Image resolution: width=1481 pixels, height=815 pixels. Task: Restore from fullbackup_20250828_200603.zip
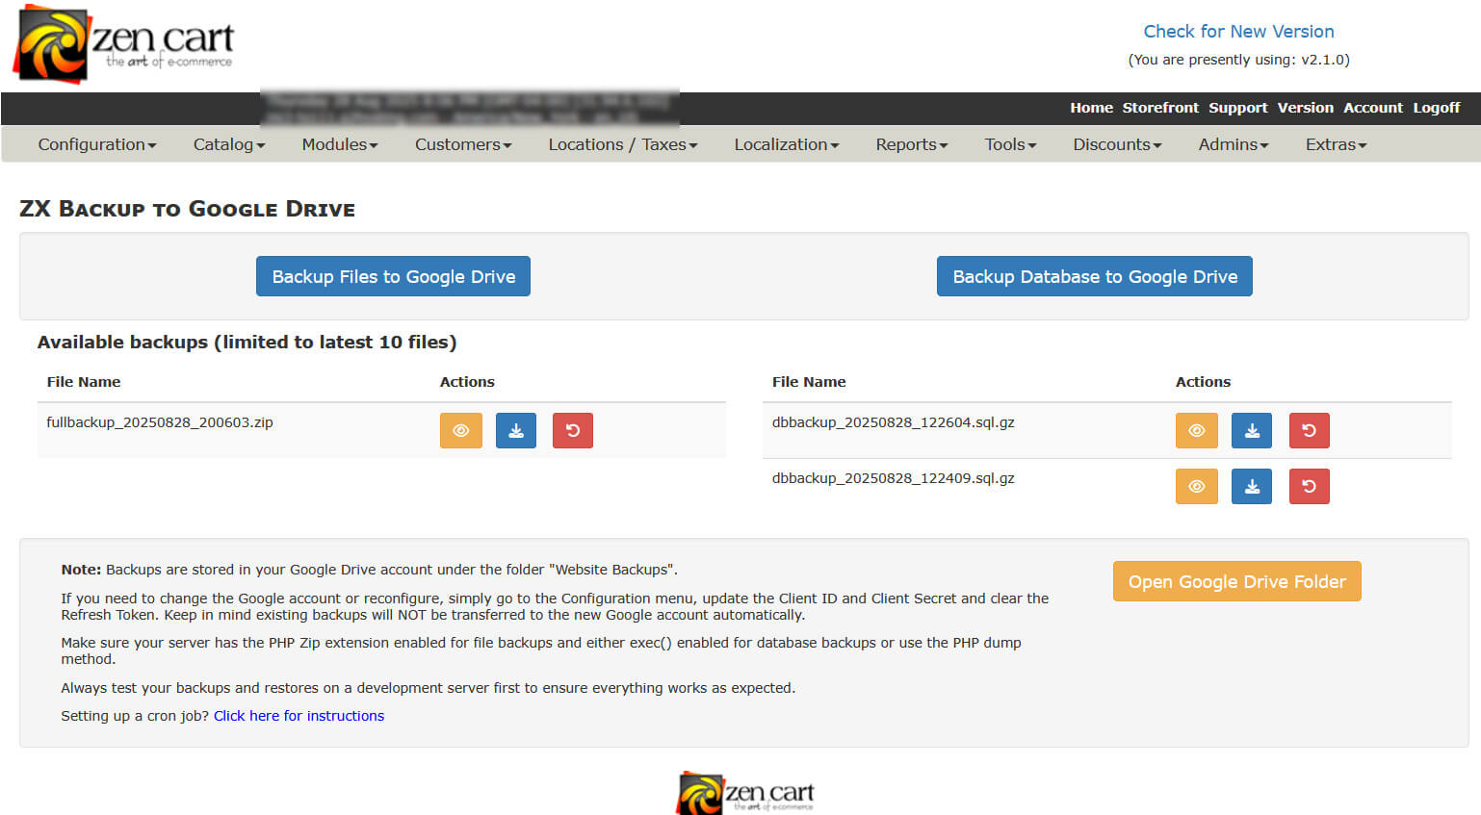coord(573,430)
